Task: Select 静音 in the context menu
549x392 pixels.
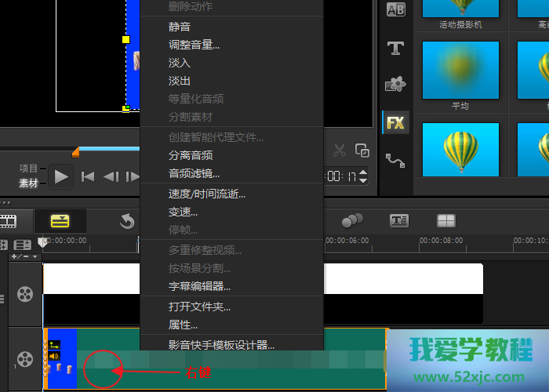Action: pyautogui.click(x=180, y=27)
